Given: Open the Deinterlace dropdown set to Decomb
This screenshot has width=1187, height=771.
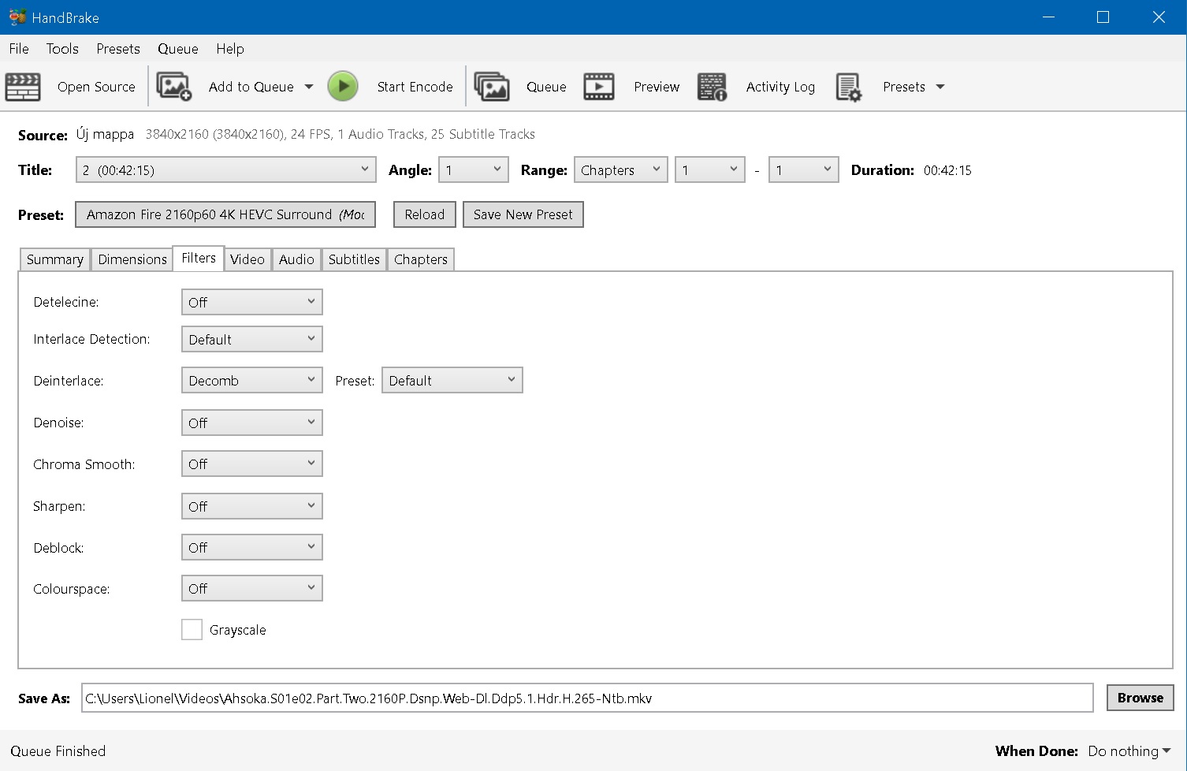Looking at the screenshot, I should tap(252, 380).
